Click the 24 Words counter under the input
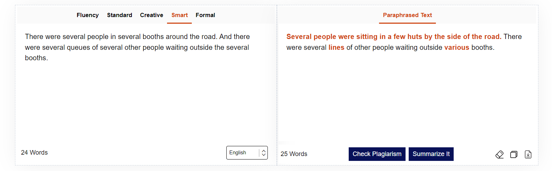The image size is (552, 171). [34, 153]
